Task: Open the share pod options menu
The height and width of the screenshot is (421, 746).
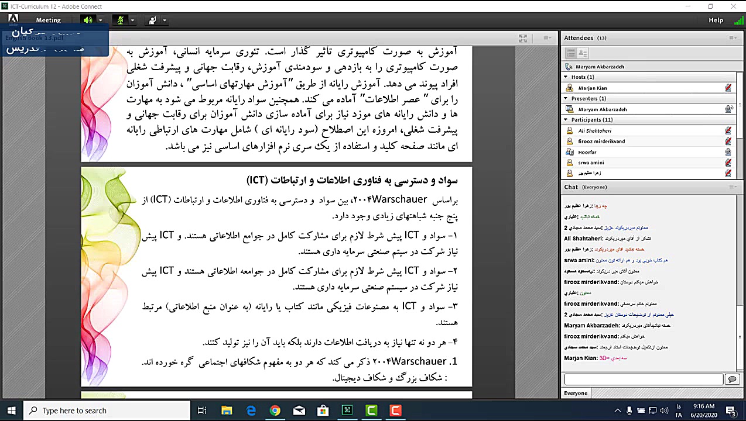Action: [x=547, y=38]
